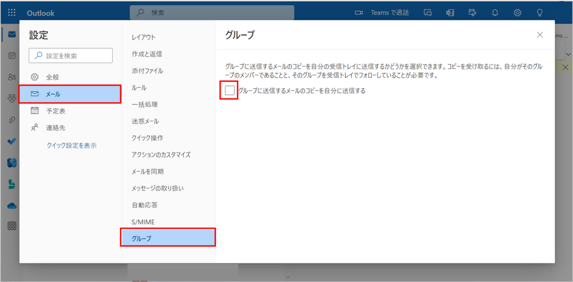
Task: Open the Office apps icon in header
Action: [450, 13]
